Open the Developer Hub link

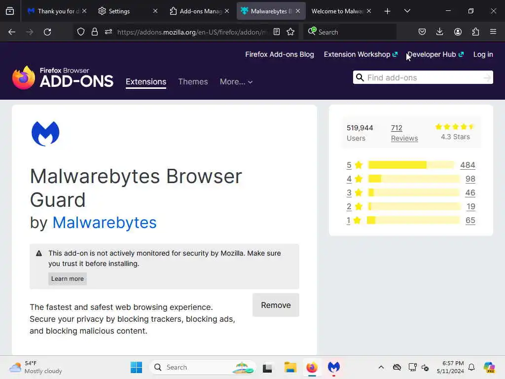(435, 54)
